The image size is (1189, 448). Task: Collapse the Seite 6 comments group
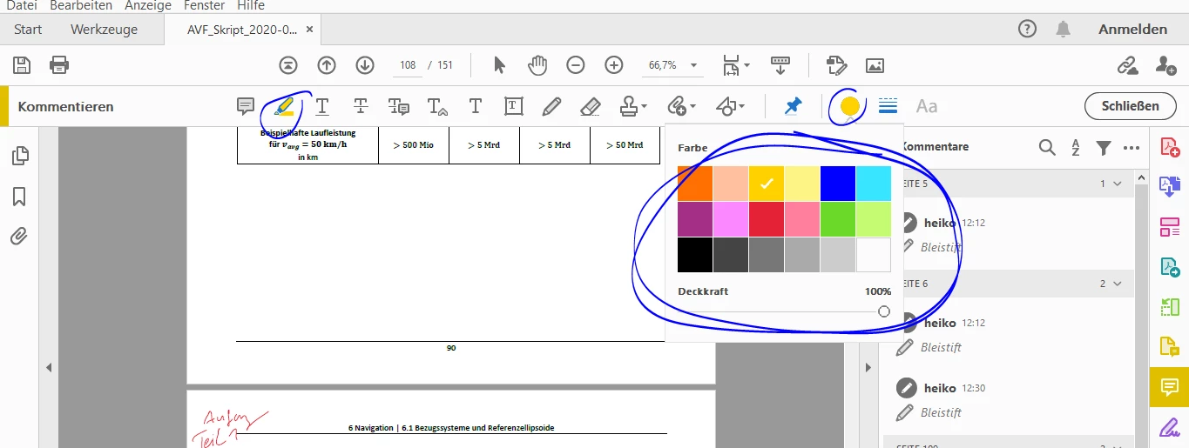click(1118, 284)
